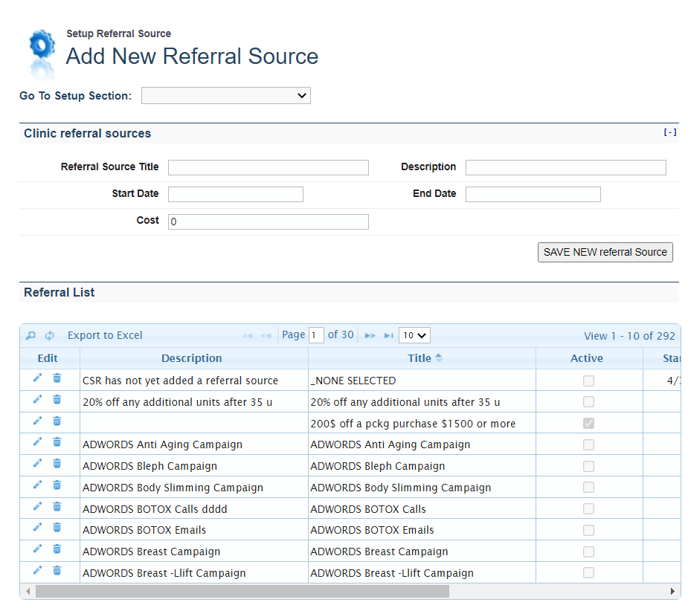Collapse the Clinic referral sources section
The height and width of the screenshot is (608, 691).
669,132
